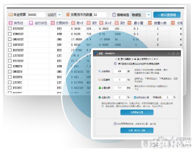Click the 0.017591 price in LTCBTC row
The width and height of the screenshot is (196, 153).
(x=77, y=83)
